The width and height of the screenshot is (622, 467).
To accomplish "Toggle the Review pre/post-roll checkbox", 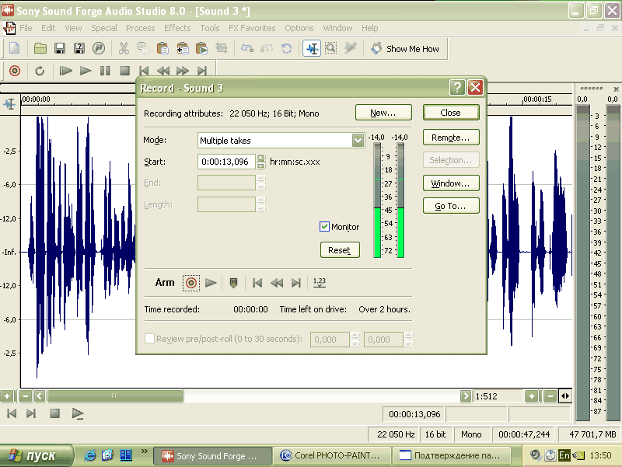I will pyautogui.click(x=149, y=339).
